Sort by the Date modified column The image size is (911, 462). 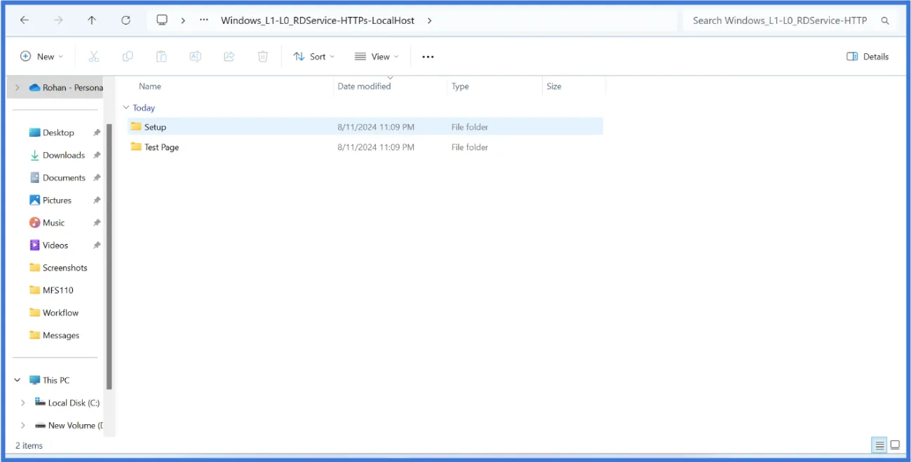[364, 86]
